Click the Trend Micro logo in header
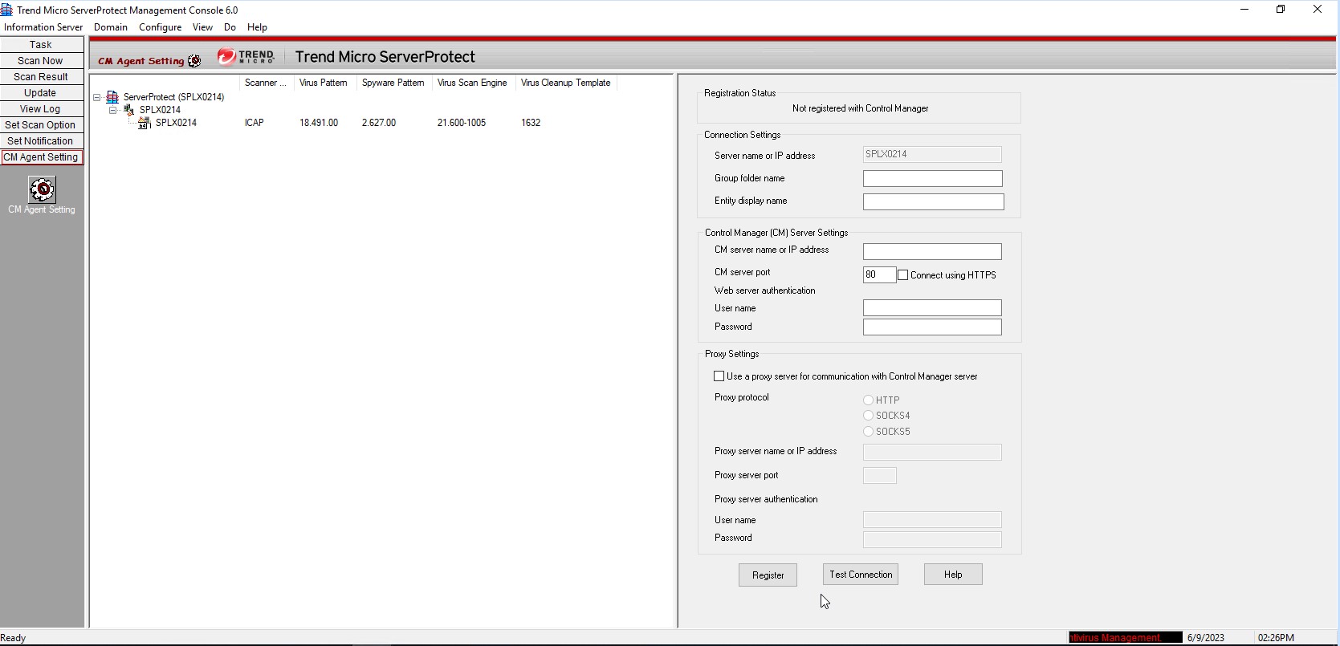 click(x=246, y=57)
